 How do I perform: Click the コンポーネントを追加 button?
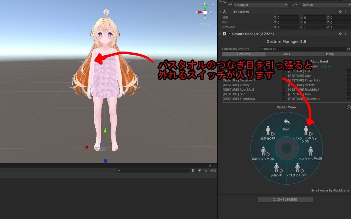point(285,199)
